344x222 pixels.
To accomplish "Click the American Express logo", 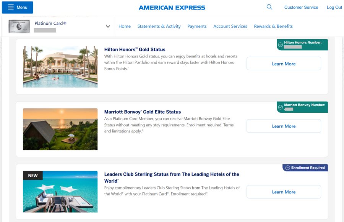I will (172, 7).
